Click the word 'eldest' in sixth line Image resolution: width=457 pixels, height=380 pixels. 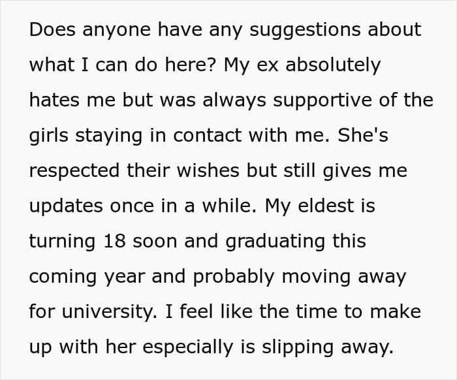click(326, 206)
